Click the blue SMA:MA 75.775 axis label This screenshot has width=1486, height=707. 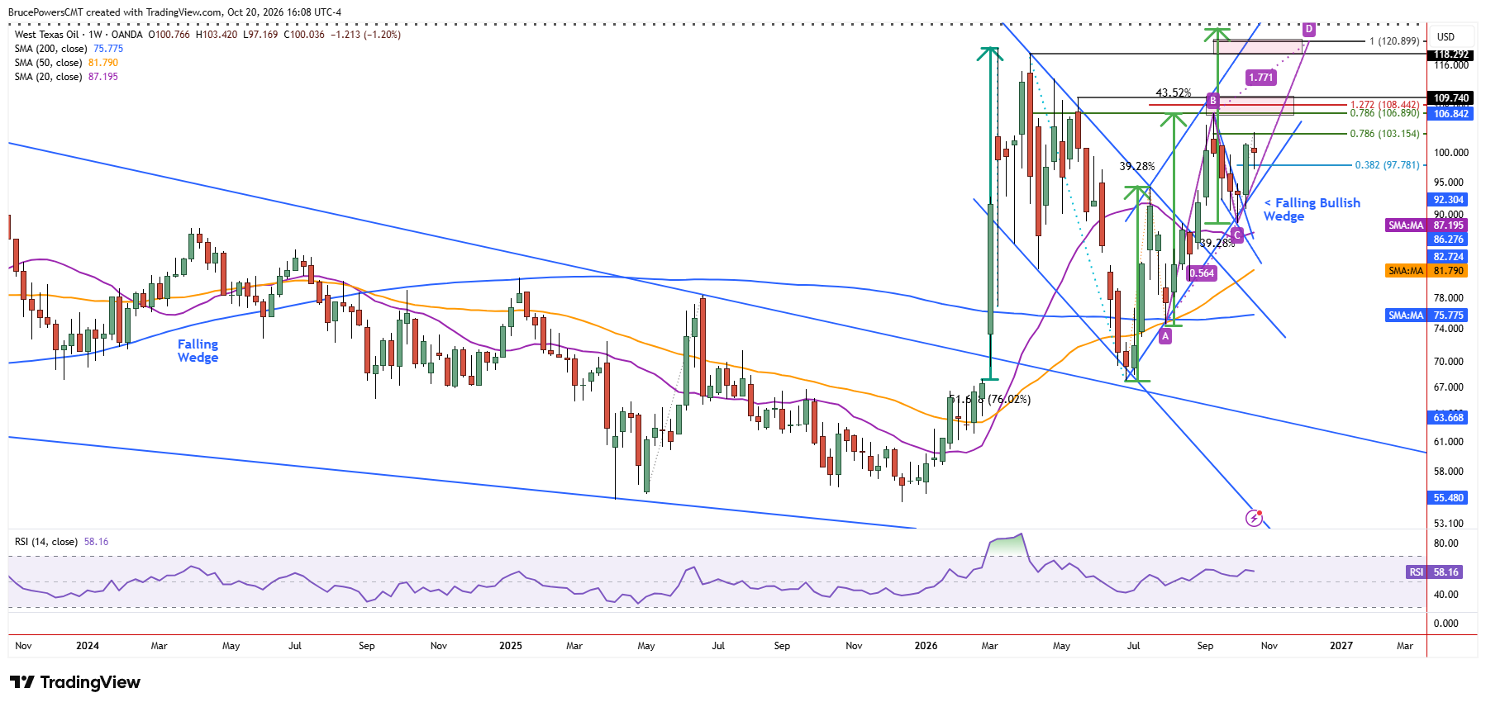[x=1426, y=316]
